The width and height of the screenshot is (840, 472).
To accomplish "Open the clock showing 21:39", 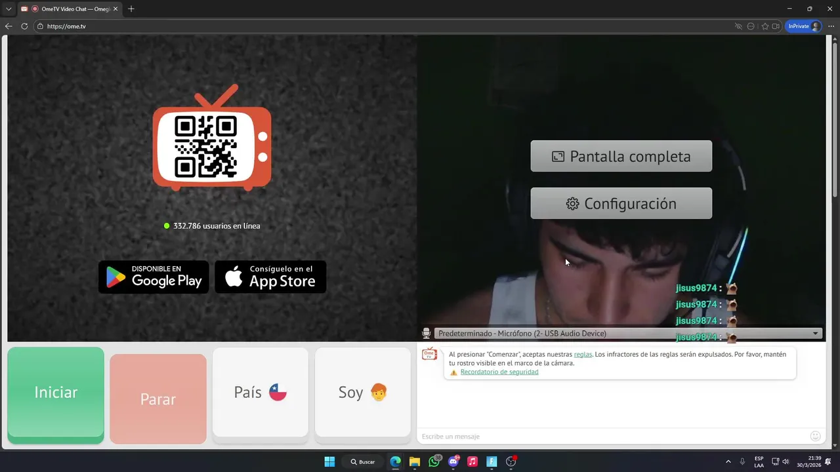I will 808,462.
